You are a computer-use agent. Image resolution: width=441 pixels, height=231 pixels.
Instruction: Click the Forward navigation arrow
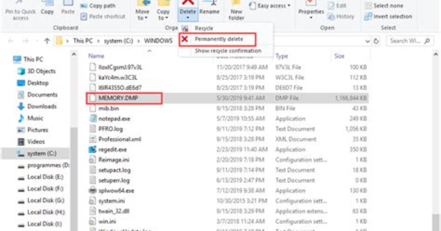[25, 41]
